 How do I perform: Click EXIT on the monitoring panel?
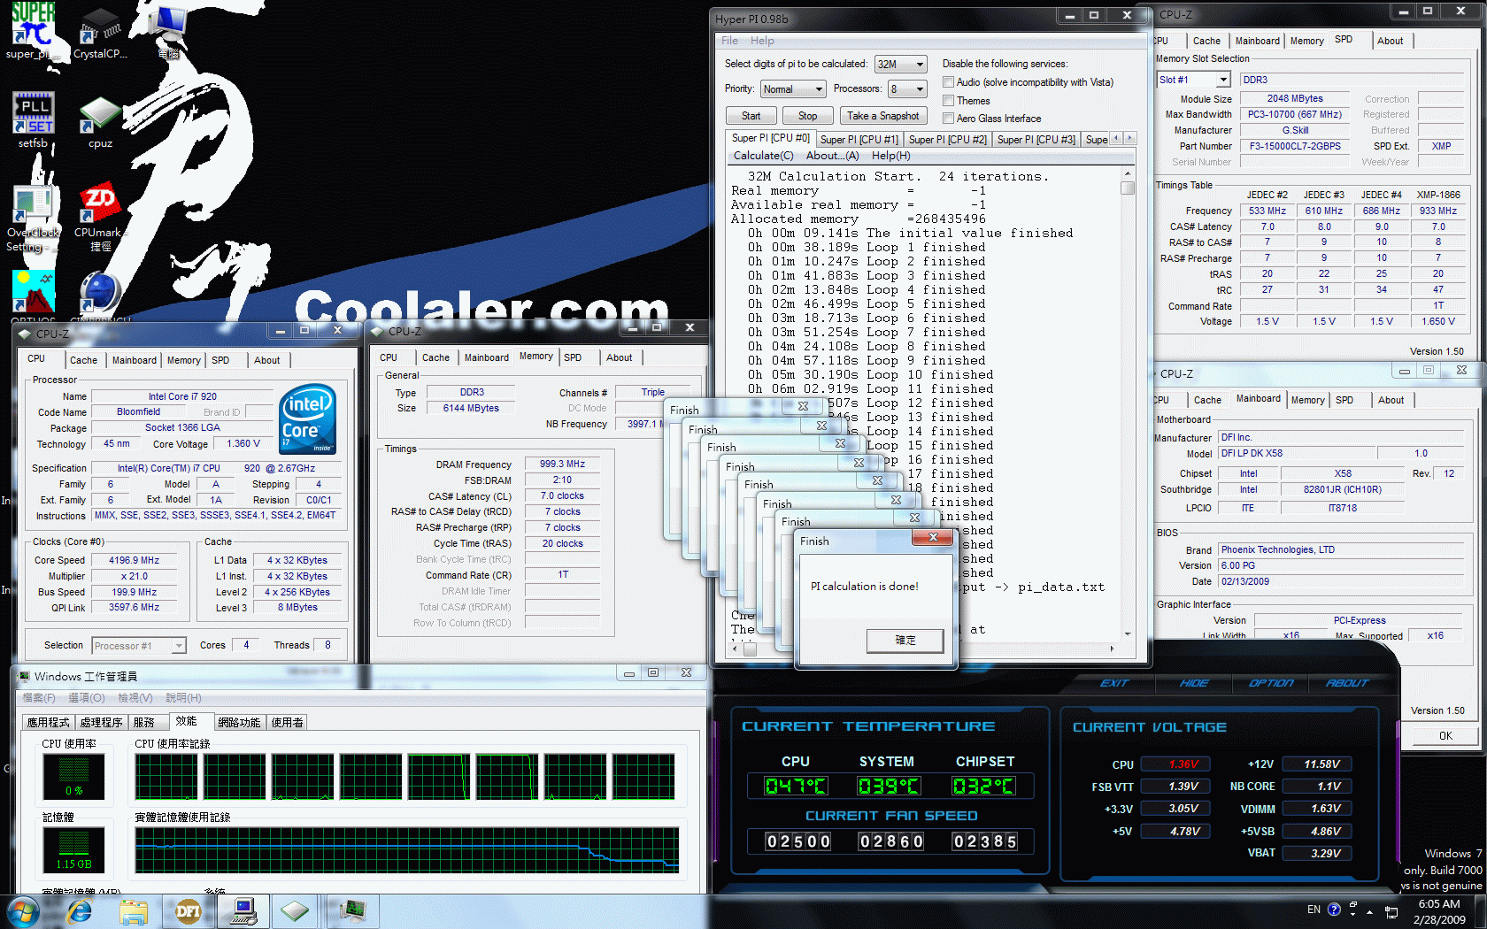[x=1114, y=683]
